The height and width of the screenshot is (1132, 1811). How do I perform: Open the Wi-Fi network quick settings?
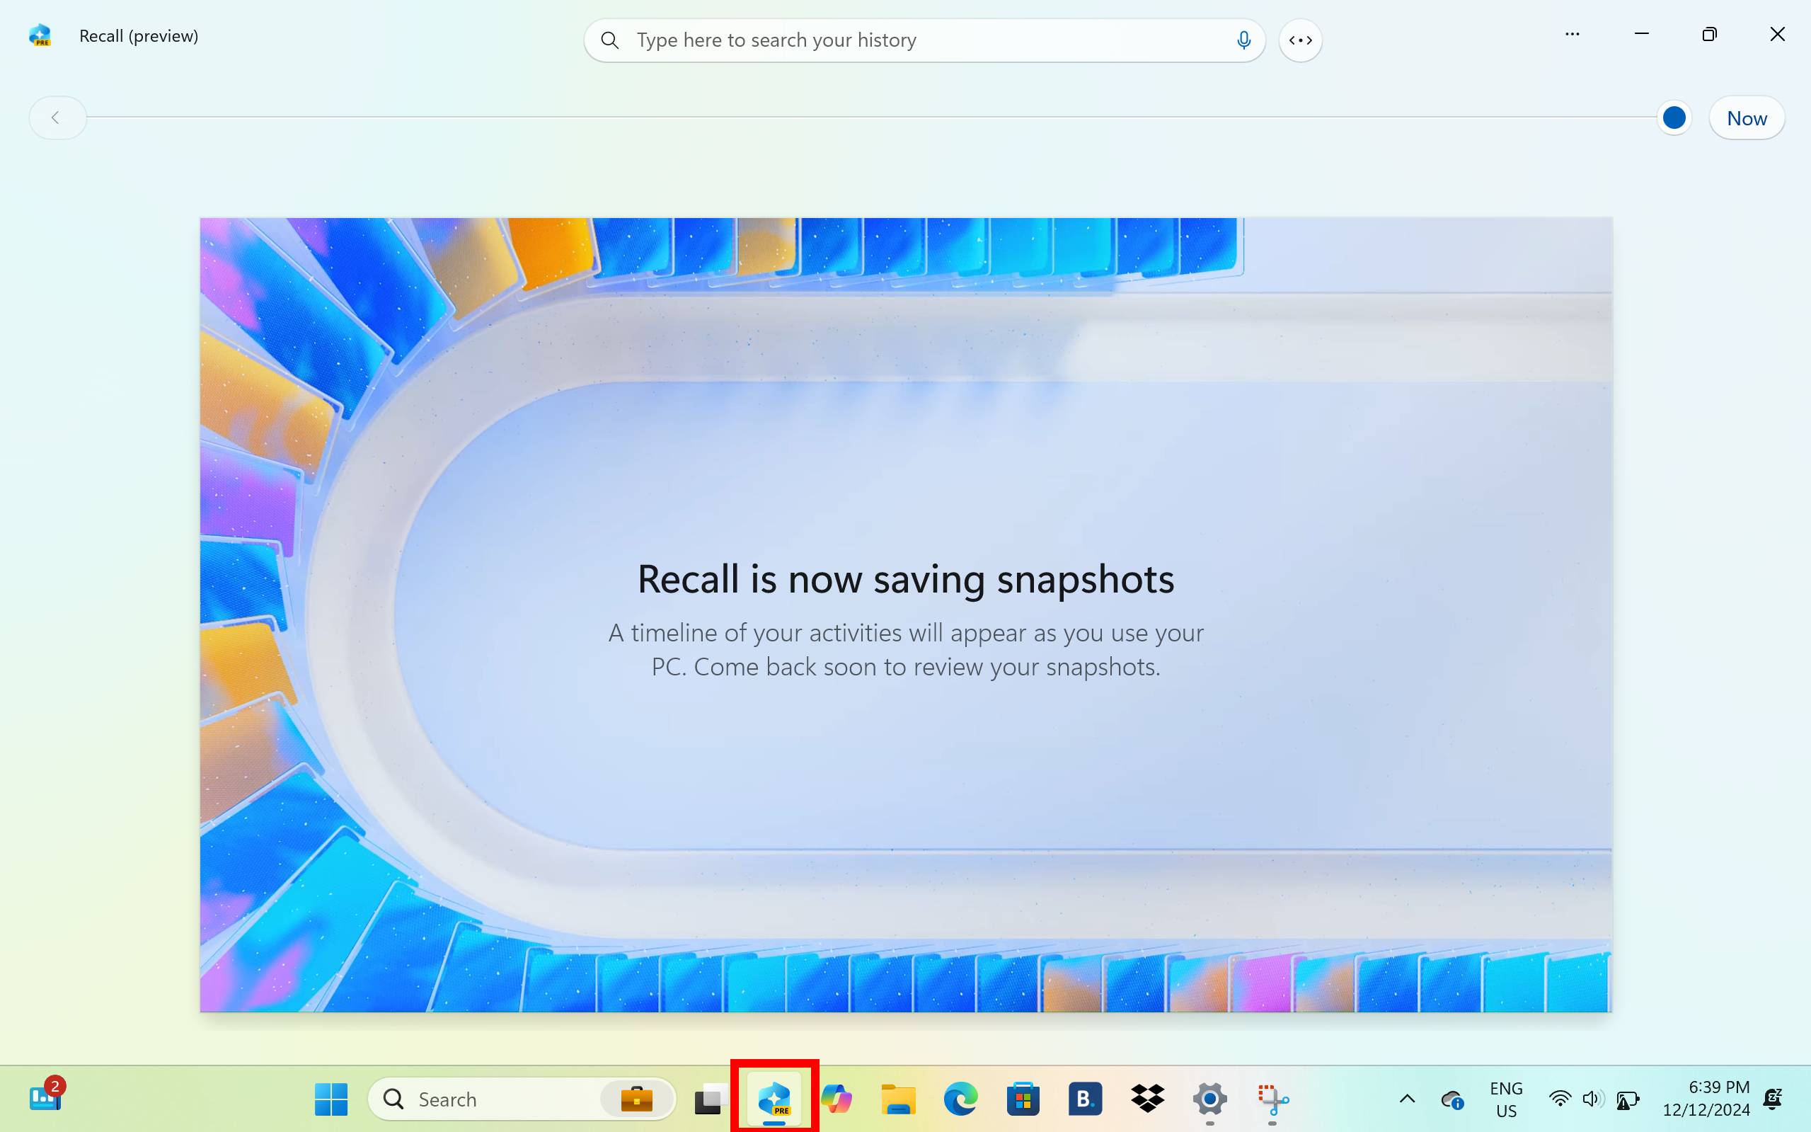click(x=1560, y=1099)
